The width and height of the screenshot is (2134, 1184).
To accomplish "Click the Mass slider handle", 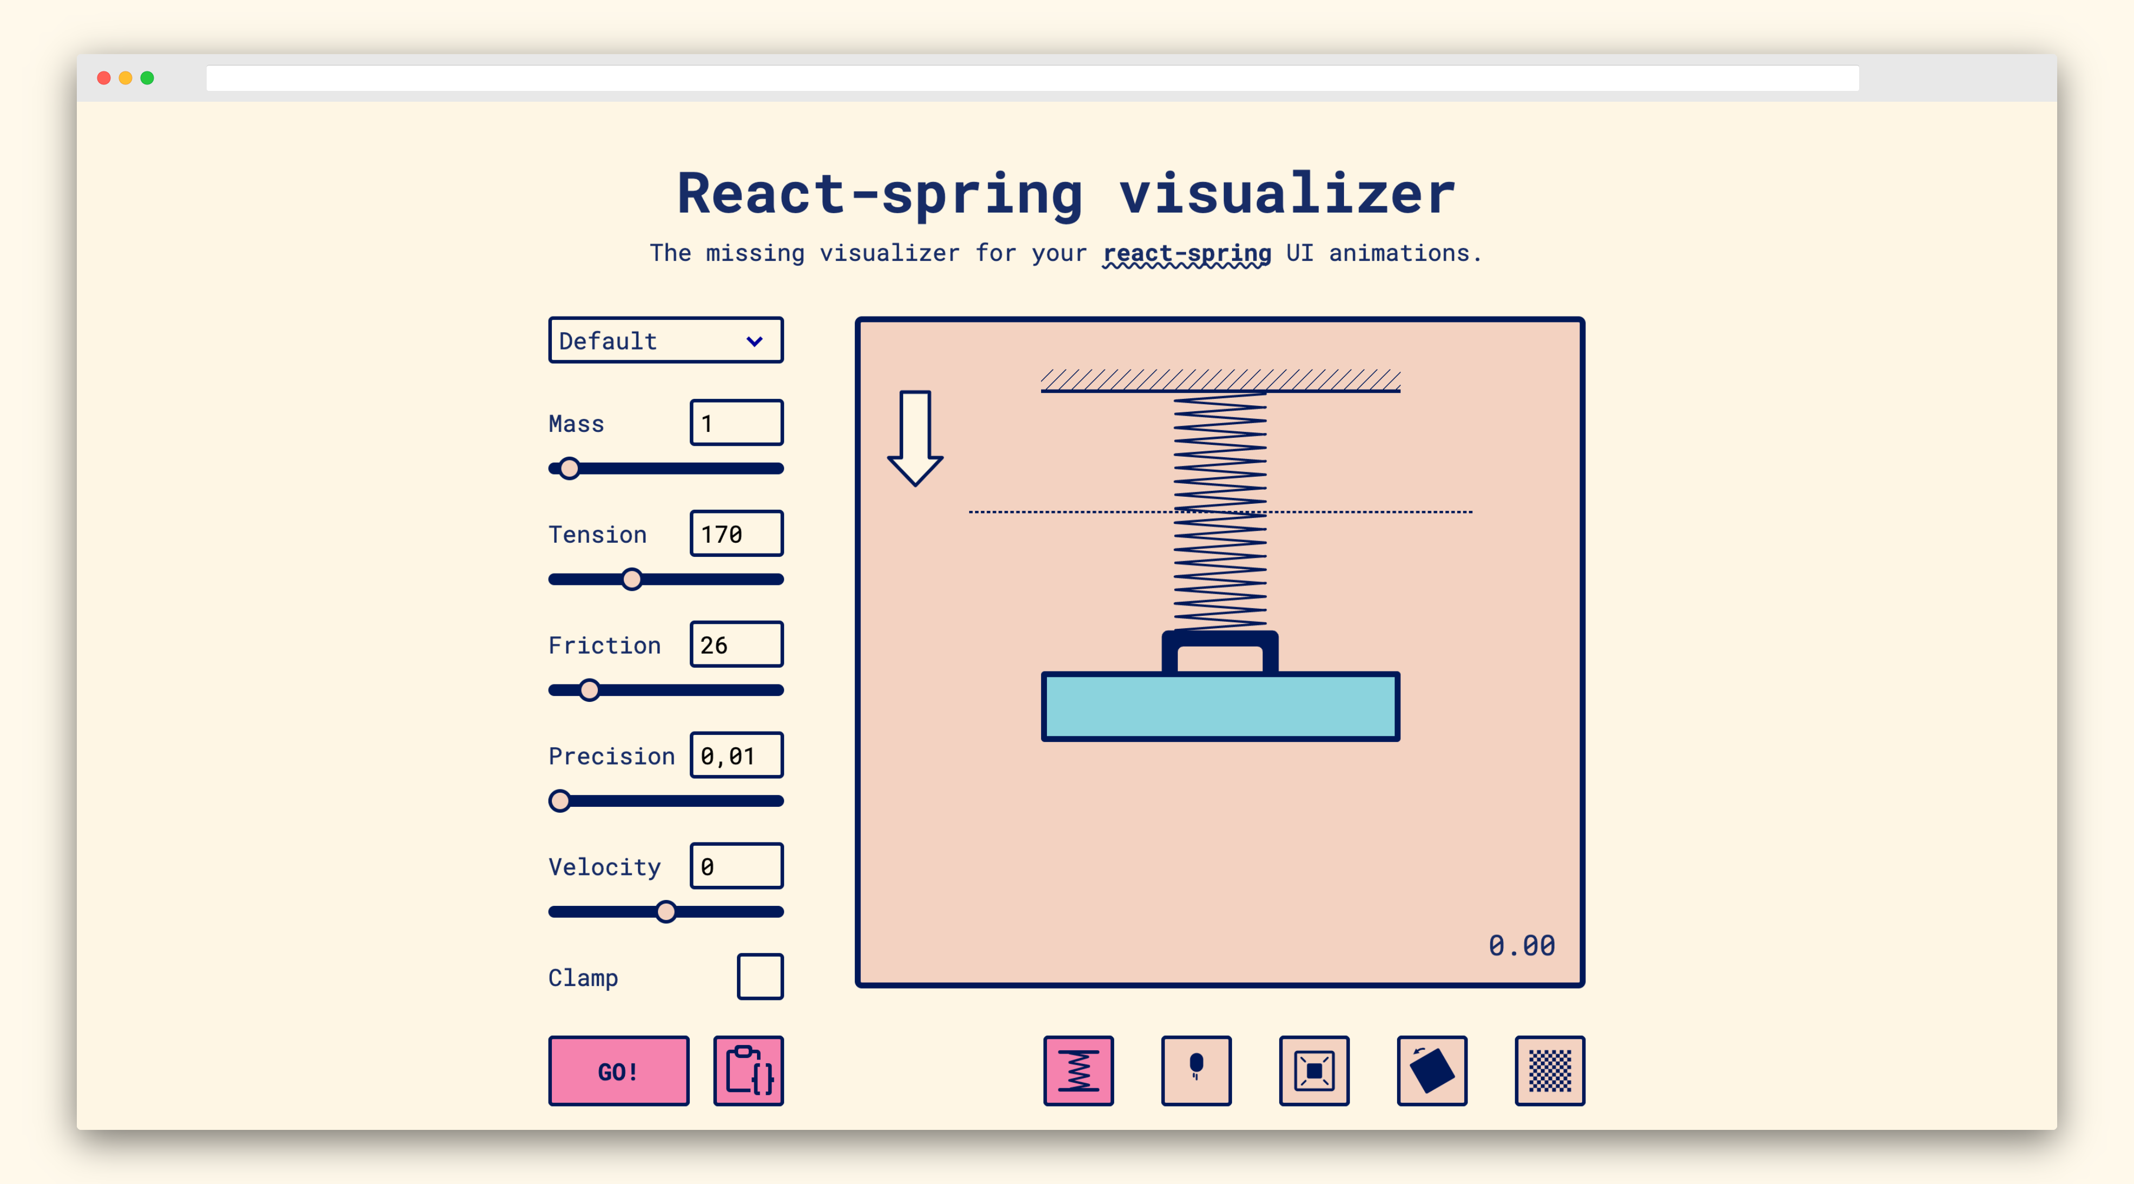I will coord(569,469).
